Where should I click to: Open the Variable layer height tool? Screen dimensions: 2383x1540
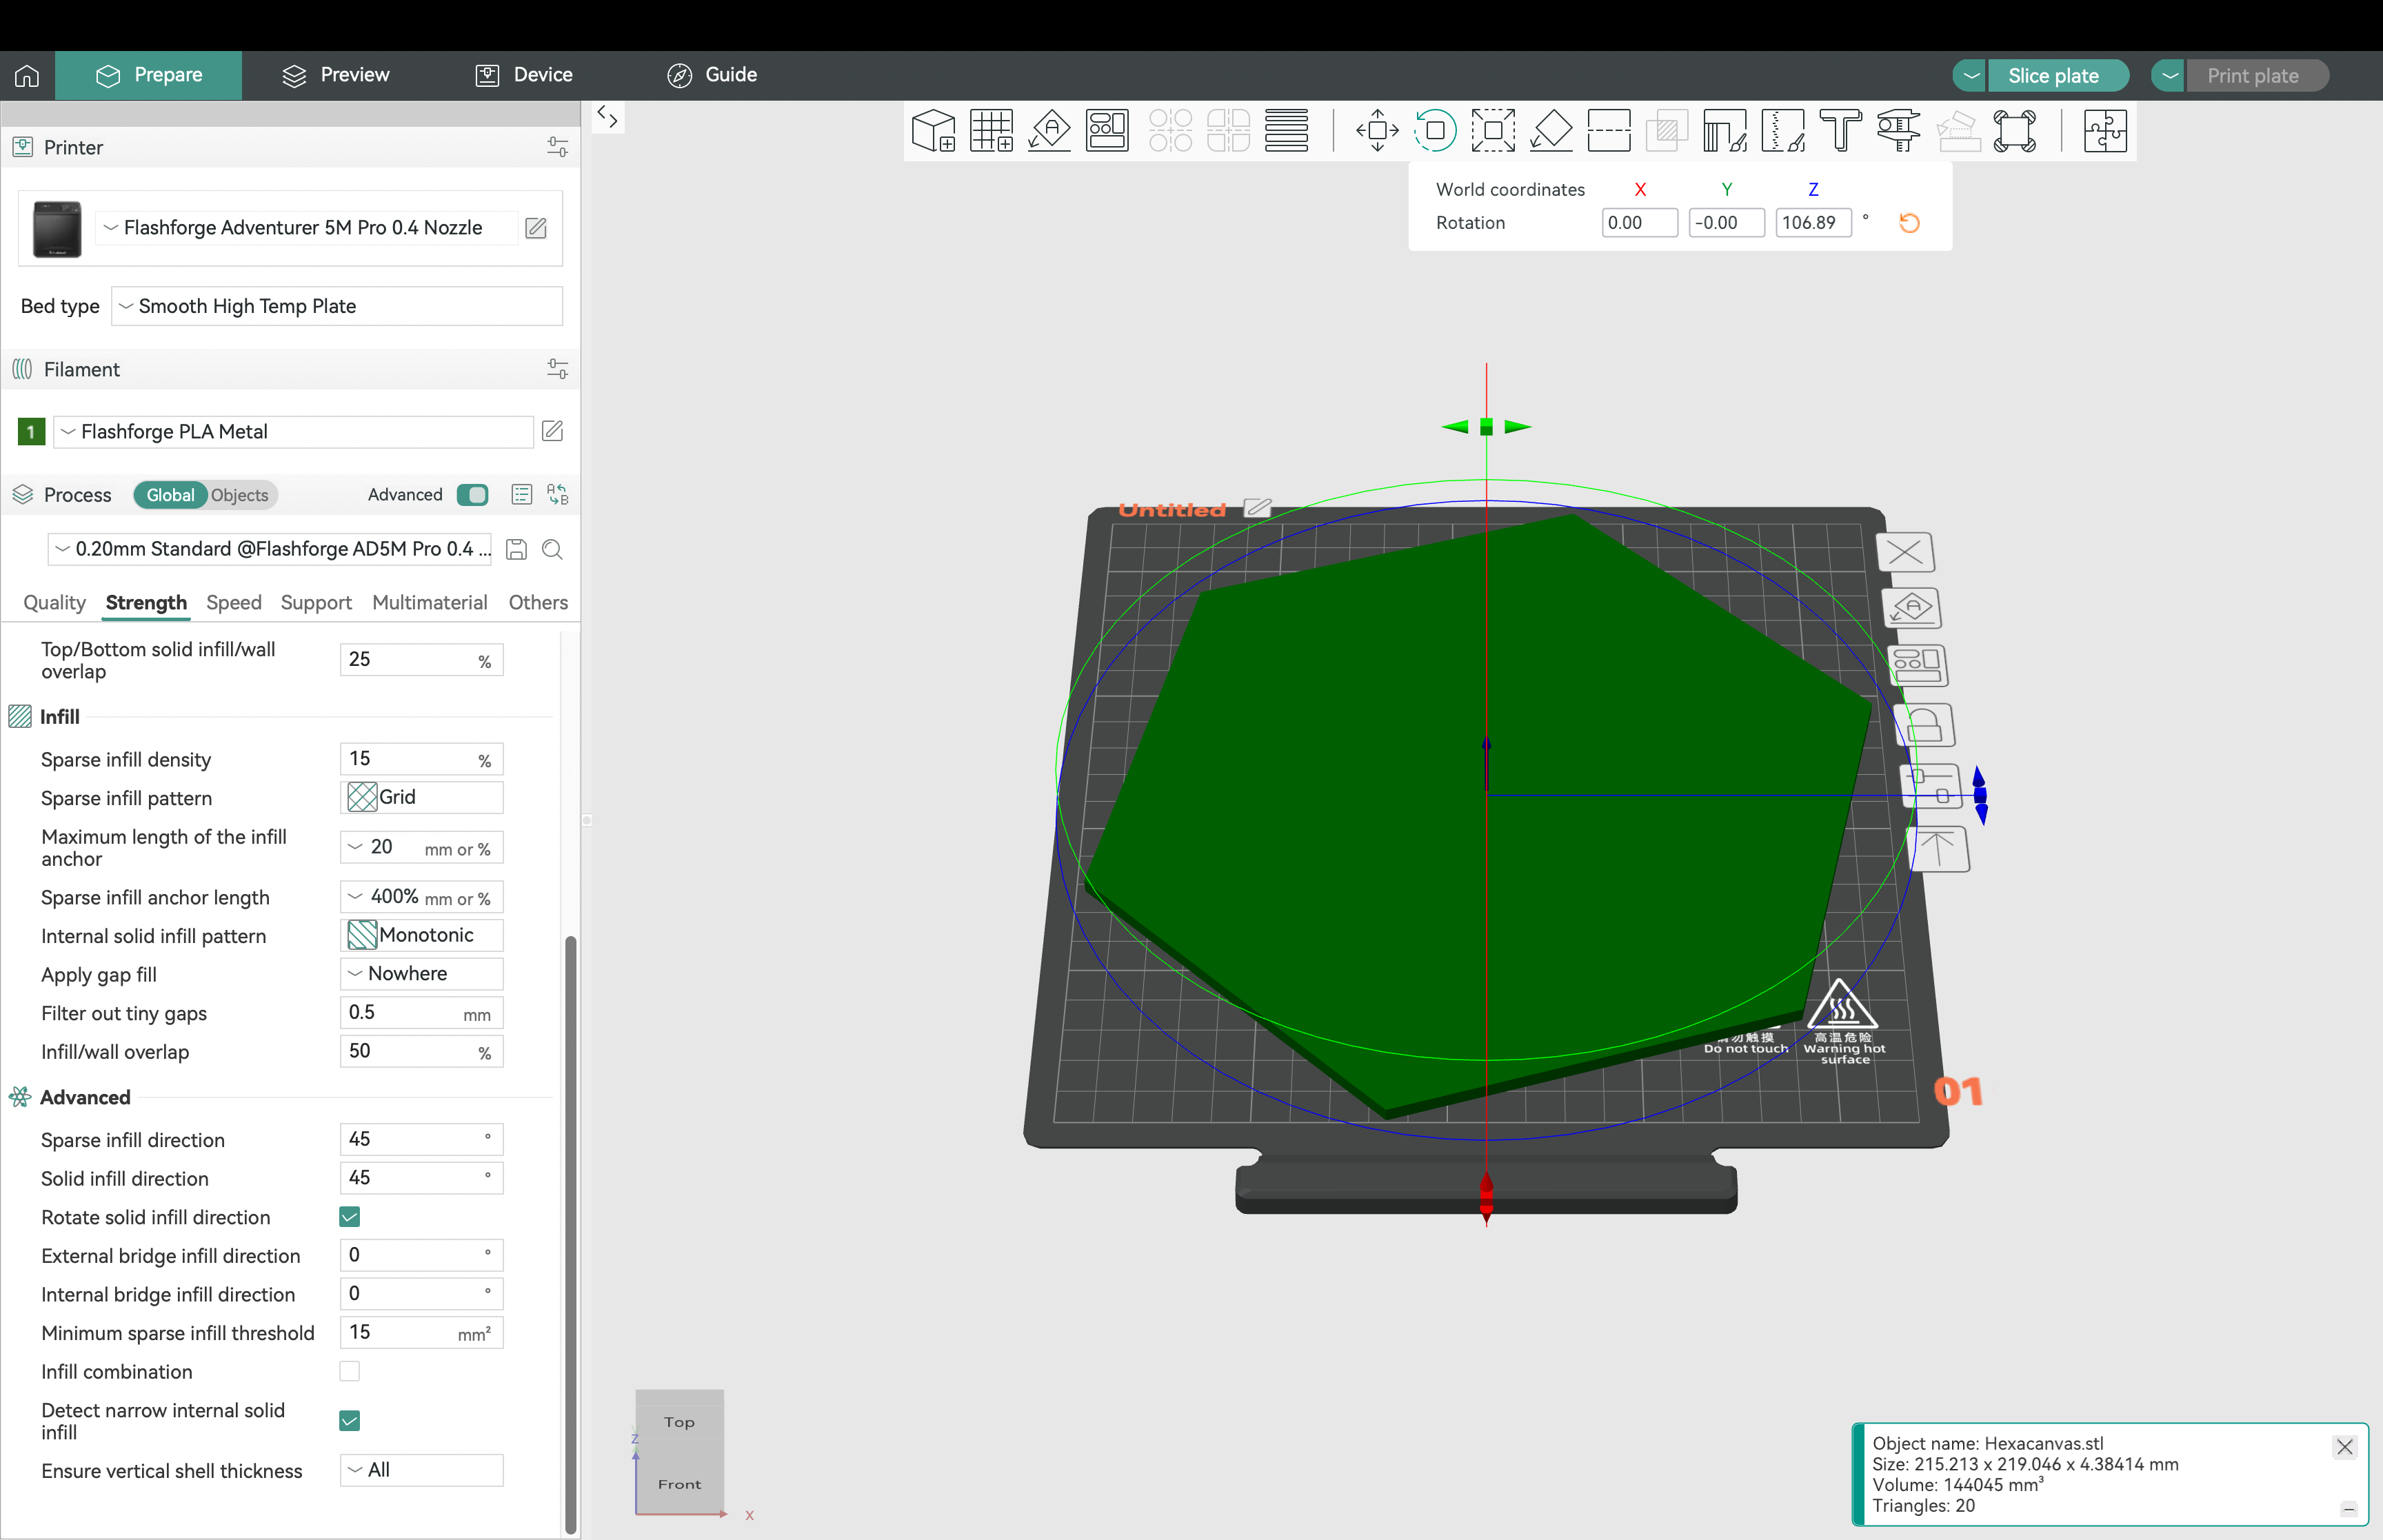tap(1286, 131)
